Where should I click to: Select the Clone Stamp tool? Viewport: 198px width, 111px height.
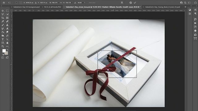(7, 25)
